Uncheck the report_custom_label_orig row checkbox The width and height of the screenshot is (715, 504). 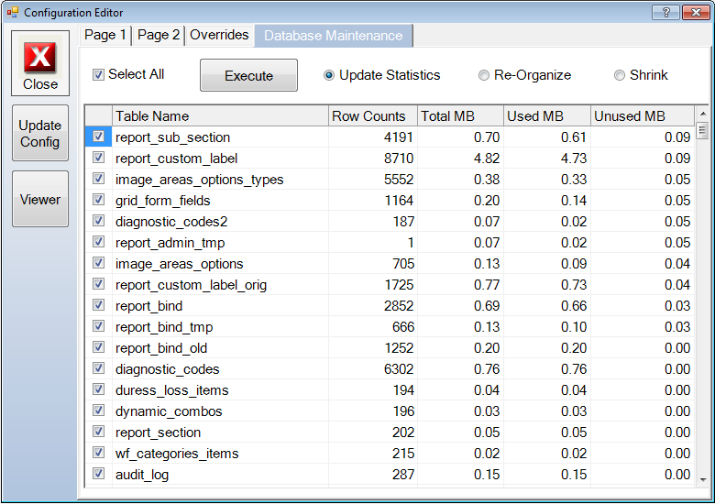(x=98, y=284)
